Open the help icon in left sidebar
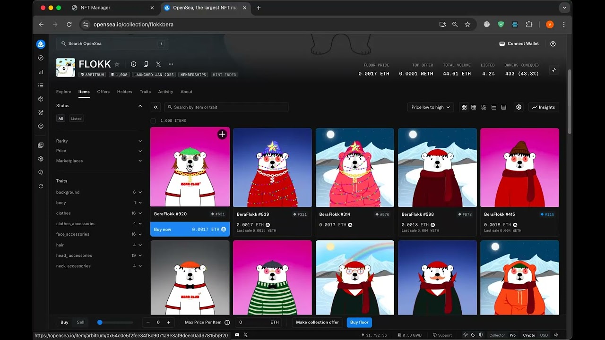Image resolution: width=605 pixels, height=340 pixels. [41, 172]
